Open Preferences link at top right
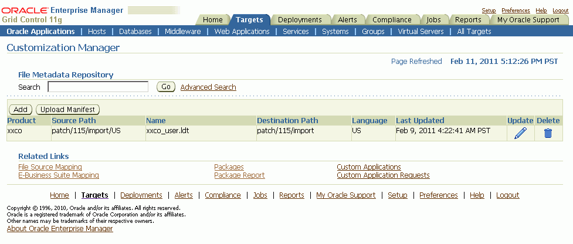 [516, 11]
